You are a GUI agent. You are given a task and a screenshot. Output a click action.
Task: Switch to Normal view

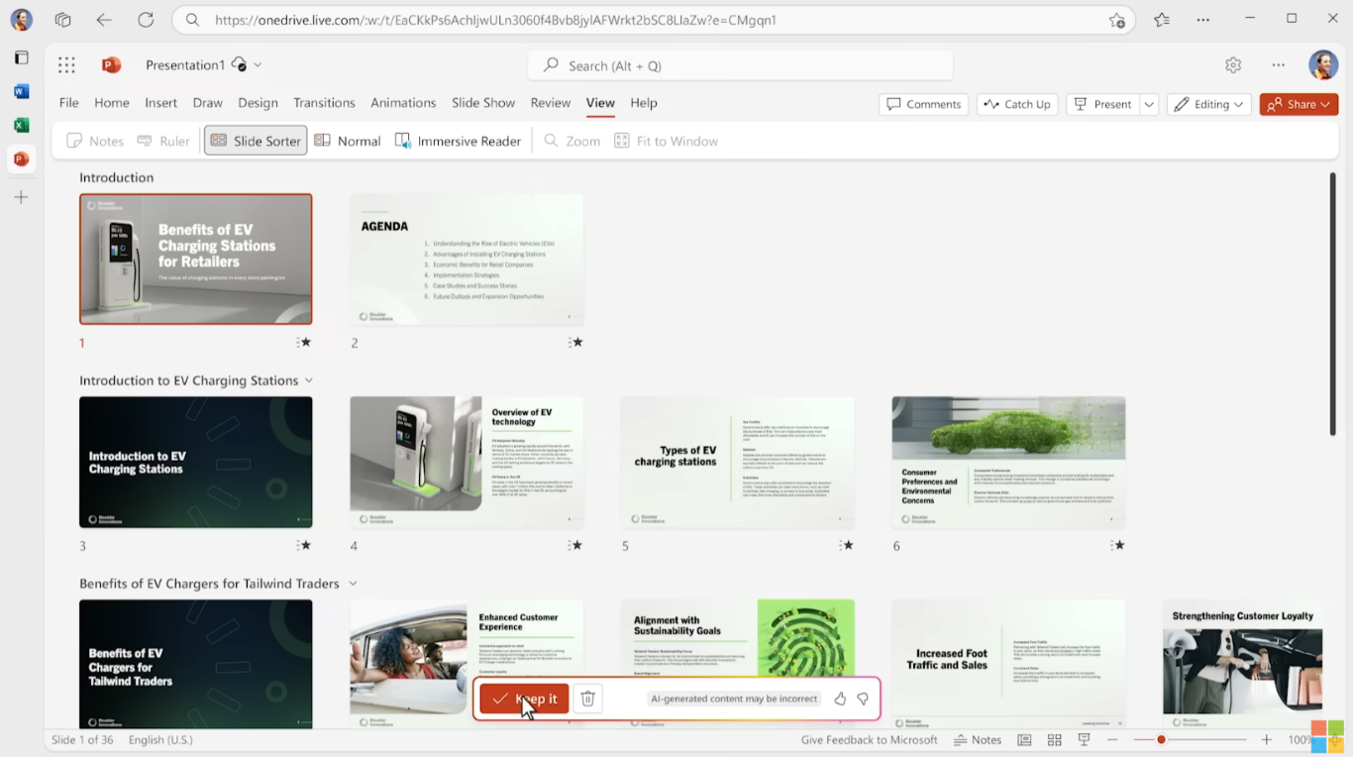pyautogui.click(x=348, y=141)
